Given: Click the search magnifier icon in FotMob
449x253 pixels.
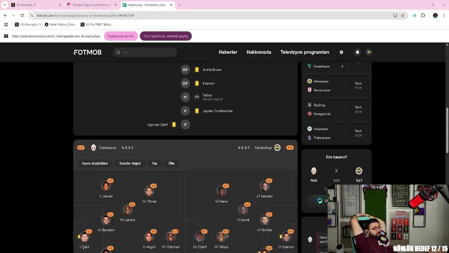Looking at the screenshot, I should 118,52.
